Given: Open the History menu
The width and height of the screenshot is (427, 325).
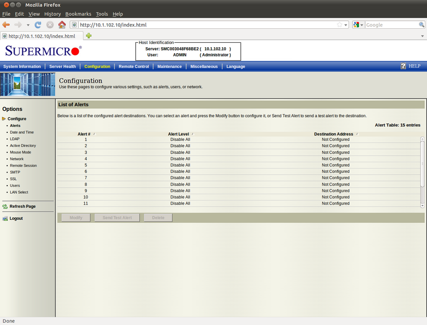Looking at the screenshot, I should point(53,14).
